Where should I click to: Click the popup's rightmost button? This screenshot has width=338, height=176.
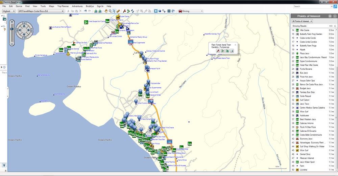[x=232, y=51]
